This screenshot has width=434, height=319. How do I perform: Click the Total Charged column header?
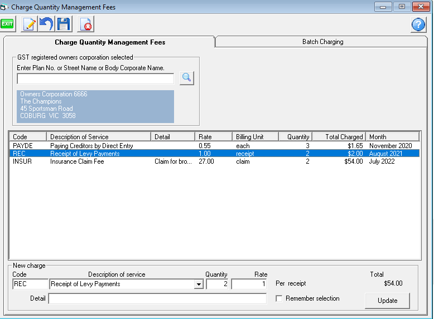tap(339, 137)
